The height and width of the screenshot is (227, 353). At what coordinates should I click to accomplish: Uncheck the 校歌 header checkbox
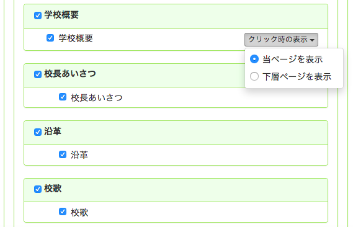[38, 189]
